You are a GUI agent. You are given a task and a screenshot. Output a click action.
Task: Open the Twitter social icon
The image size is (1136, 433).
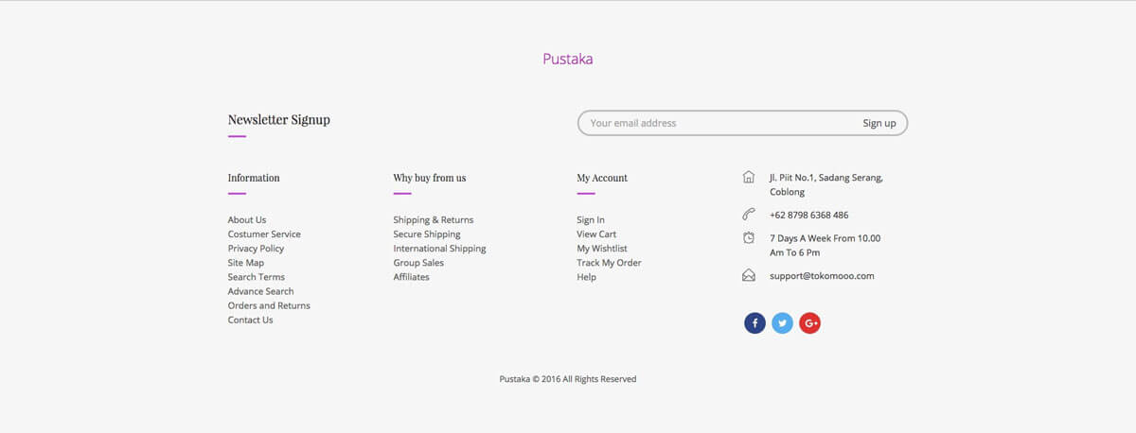coord(782,323)
